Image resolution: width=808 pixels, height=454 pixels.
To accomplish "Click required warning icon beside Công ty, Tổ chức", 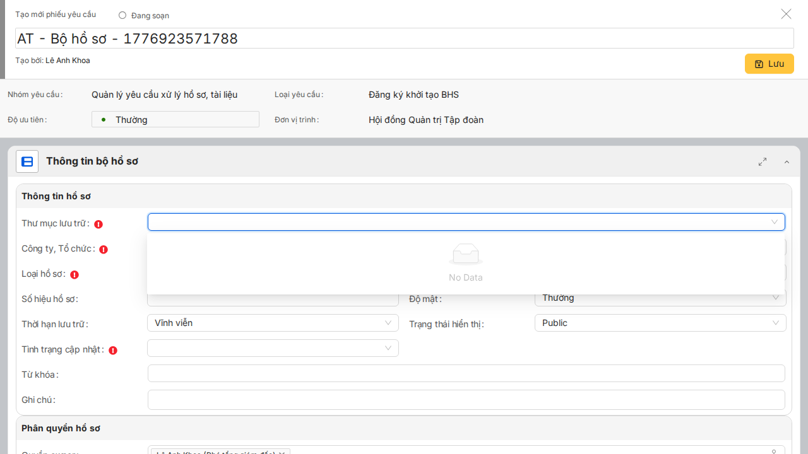I will tap(104, 249).
